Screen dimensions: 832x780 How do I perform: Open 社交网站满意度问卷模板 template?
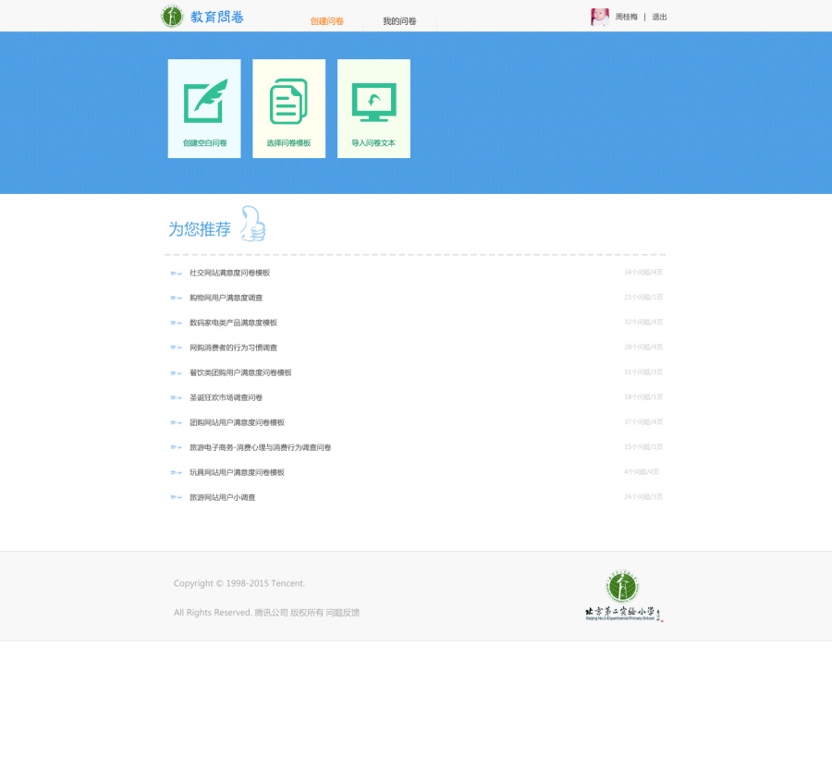230,273
